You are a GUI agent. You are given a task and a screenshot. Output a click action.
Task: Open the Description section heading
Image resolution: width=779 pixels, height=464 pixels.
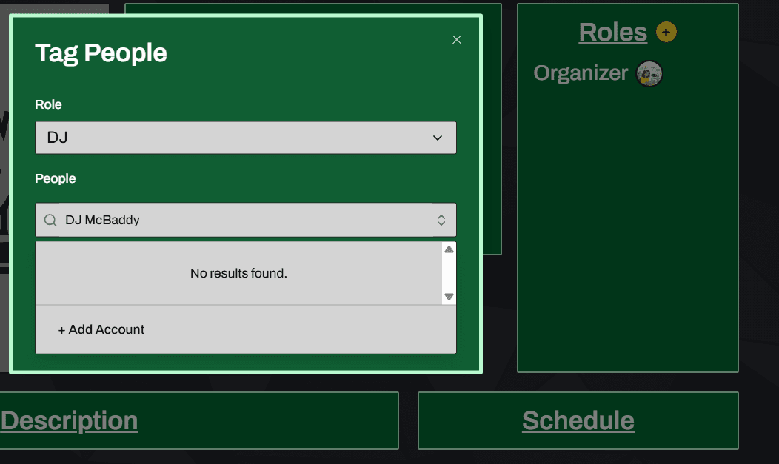70,420
